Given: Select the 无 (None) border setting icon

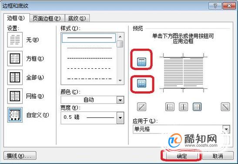Looking at the screenshot, I should 15,40.
